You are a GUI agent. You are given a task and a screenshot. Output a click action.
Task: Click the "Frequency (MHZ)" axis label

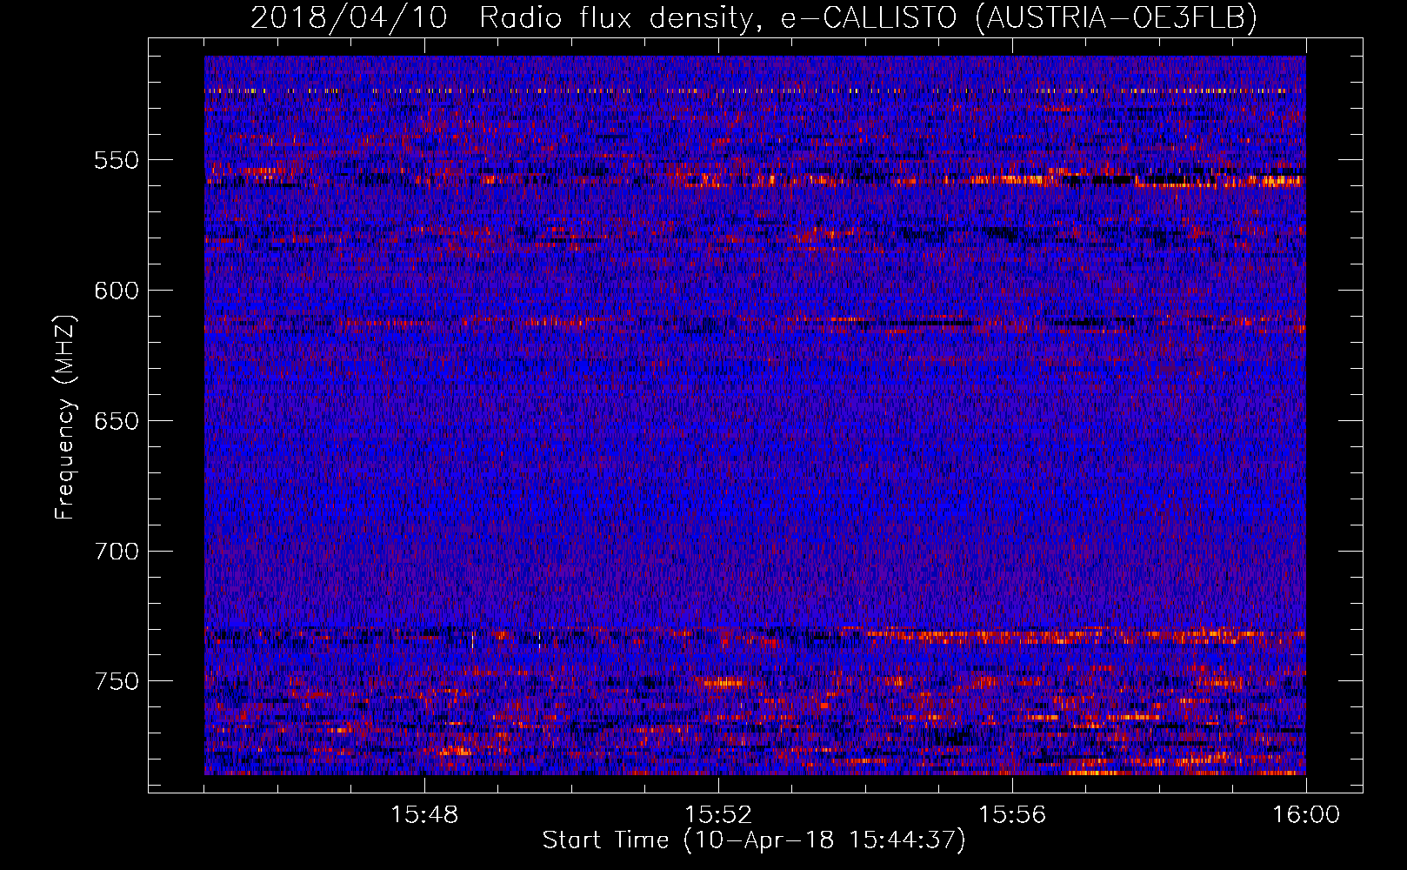64,417
